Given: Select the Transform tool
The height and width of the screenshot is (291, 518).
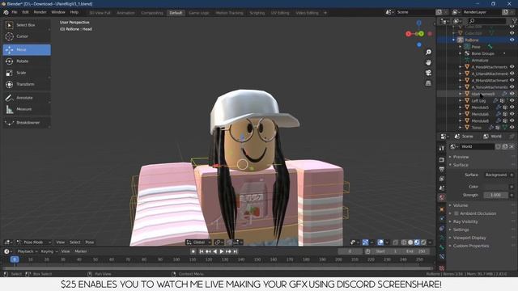Looking at the screenshot, I should pyautogui.click(x=27, y=84).
